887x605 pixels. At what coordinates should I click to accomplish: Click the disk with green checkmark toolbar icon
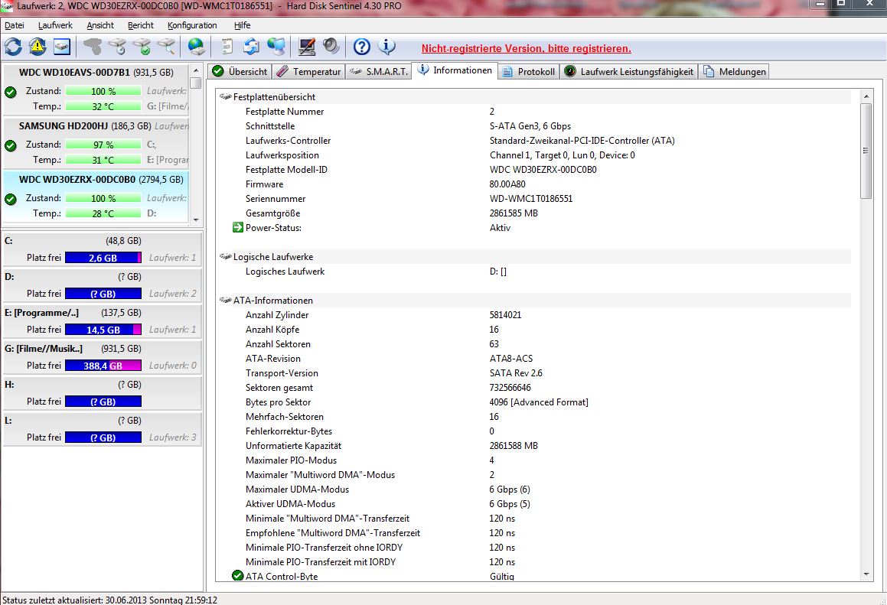[x=142, y=47]
